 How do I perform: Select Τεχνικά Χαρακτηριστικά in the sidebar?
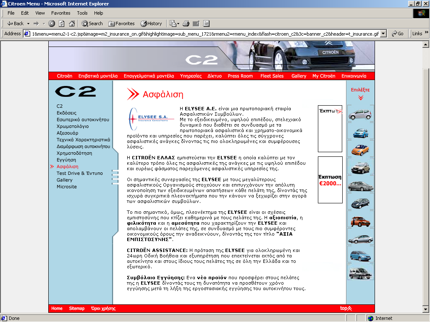pos(84,140)
